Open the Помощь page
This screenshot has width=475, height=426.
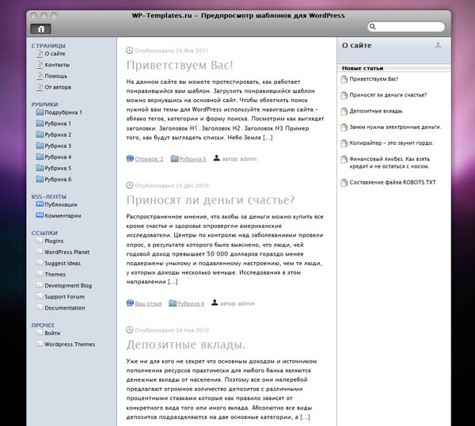[56, 76]
